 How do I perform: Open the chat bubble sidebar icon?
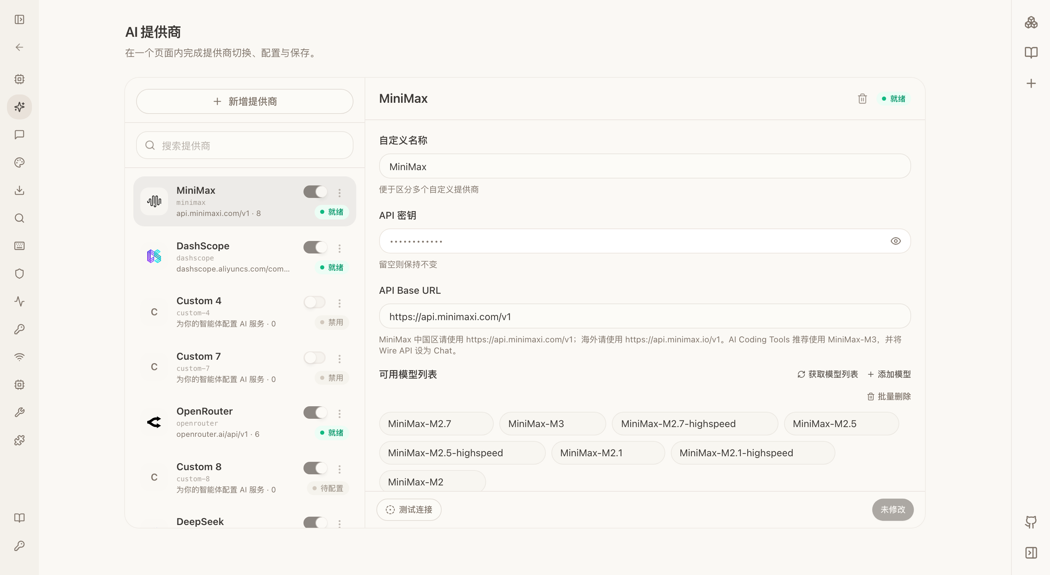pos(19,134)
